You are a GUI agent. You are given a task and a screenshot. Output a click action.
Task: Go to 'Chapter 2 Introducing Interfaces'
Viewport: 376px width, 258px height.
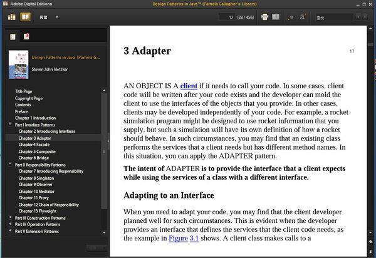(x=47, y=132)
